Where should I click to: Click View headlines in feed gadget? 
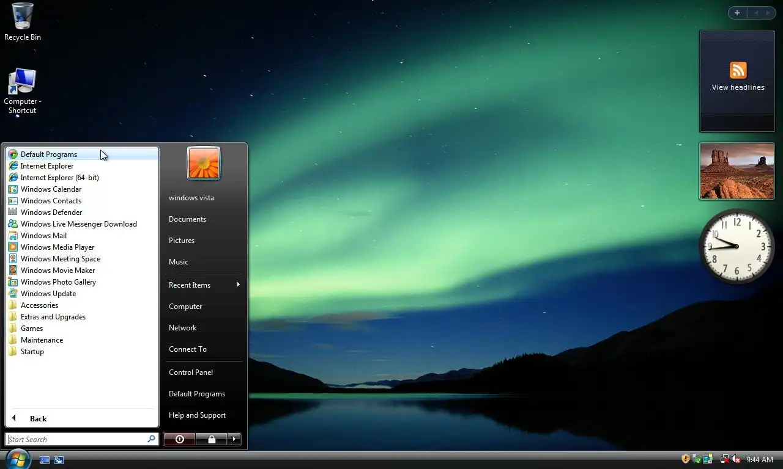[738, 87]
